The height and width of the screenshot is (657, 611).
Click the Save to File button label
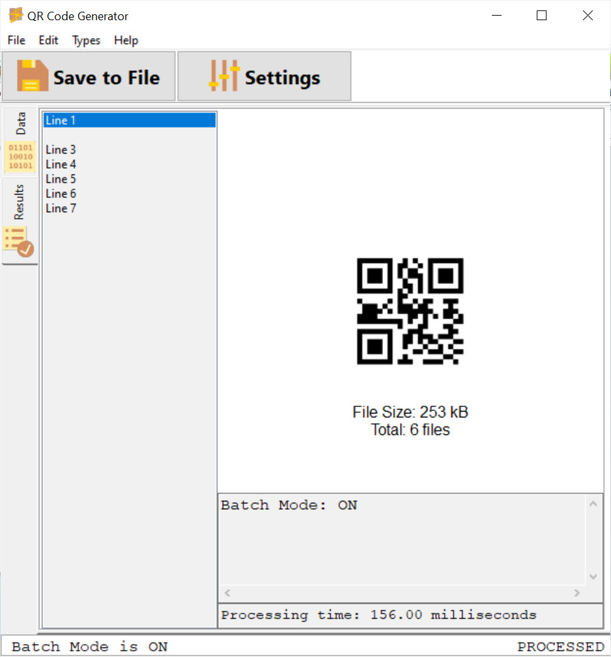[106, 77]
